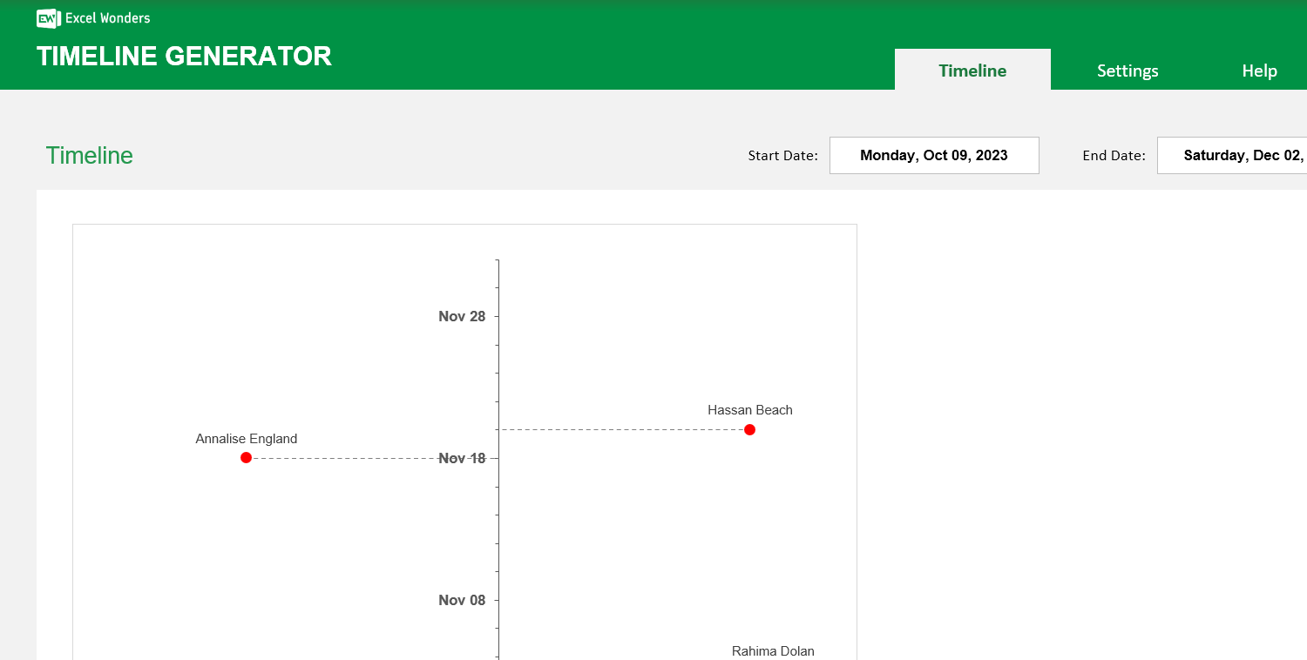Click the Nov 08 axis label

tap(462, 600)
